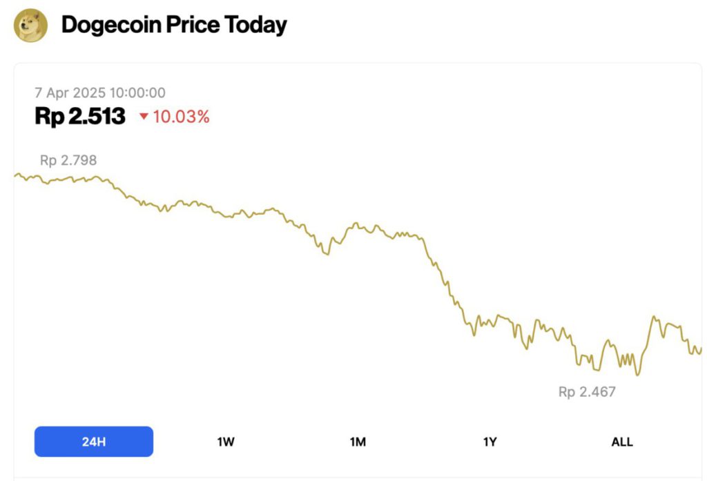This screenshot has width=707, height=481.
Task: Switch the chart to 1W range
Action: pyautogui.click(x=226, y=442)
